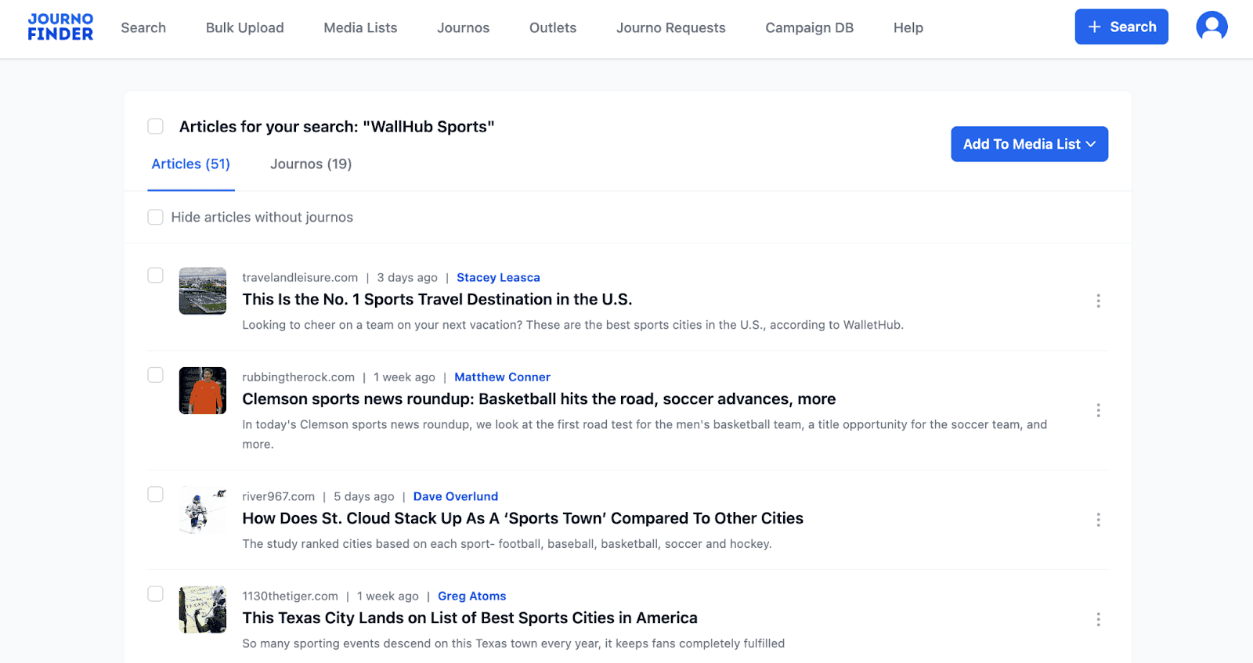This screenshot has width=1253, height=663.
Task: Open Dave Overlund's journalist link
Action: pos(455,497)
